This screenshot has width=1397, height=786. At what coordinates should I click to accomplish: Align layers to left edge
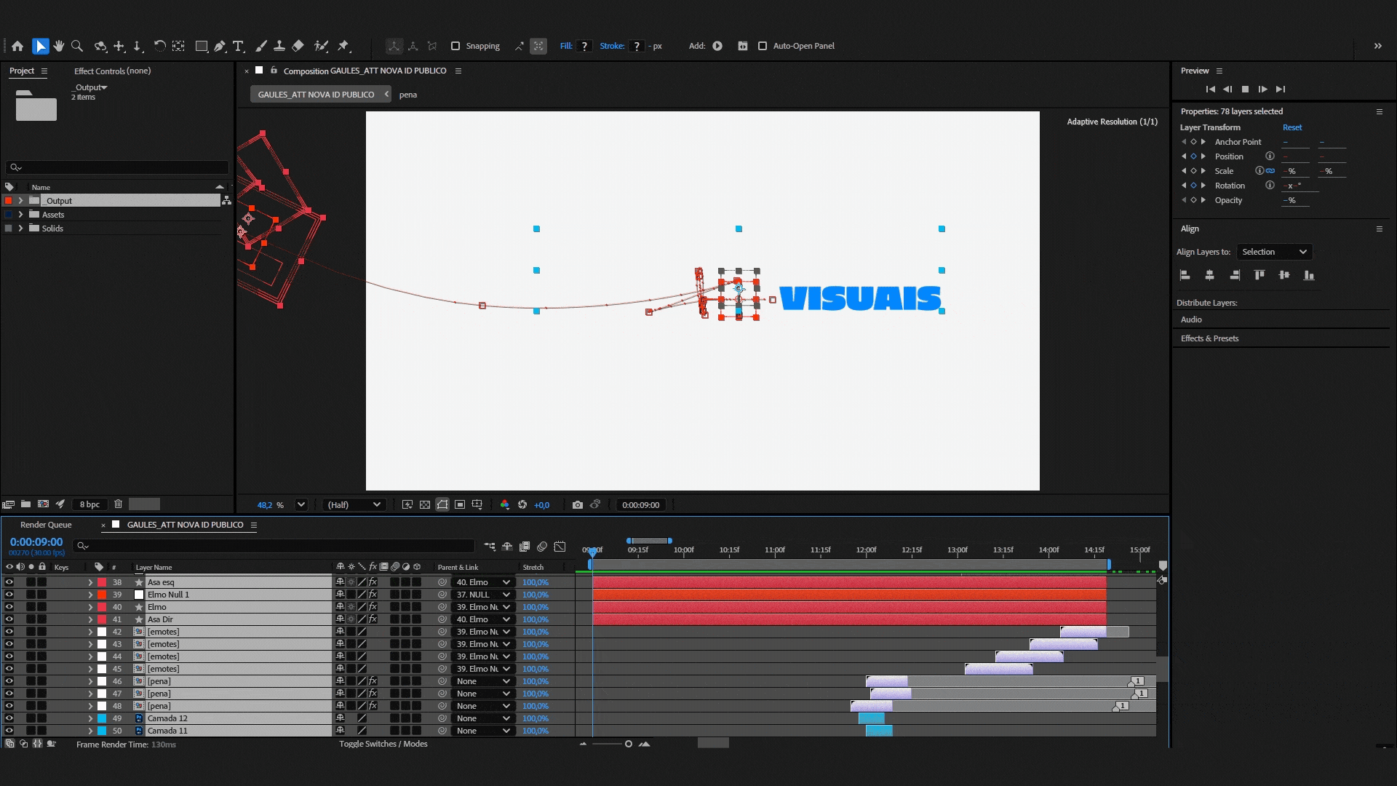point(1185,275)
